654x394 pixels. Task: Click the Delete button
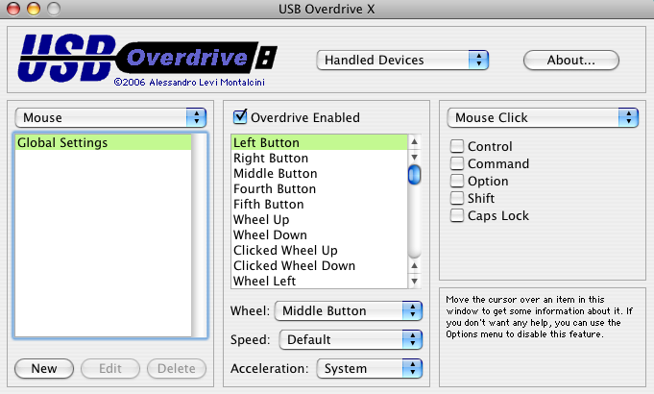click(177, 369)
